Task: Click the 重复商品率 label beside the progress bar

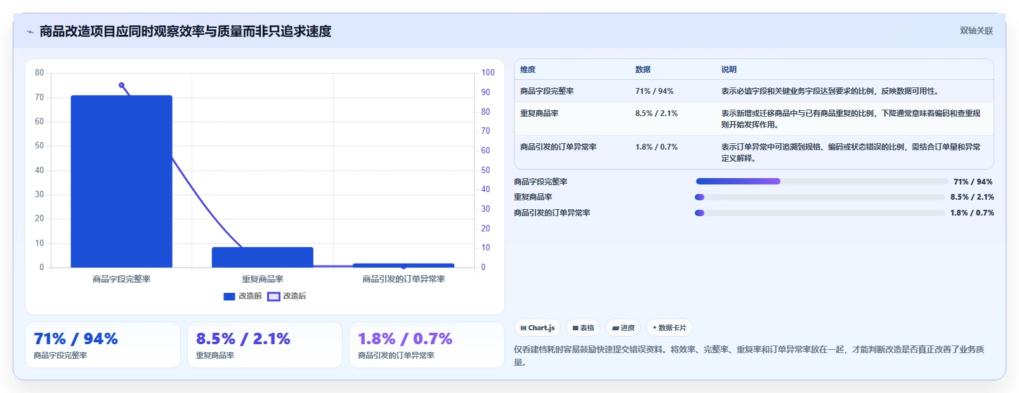Action: (533, 197)
